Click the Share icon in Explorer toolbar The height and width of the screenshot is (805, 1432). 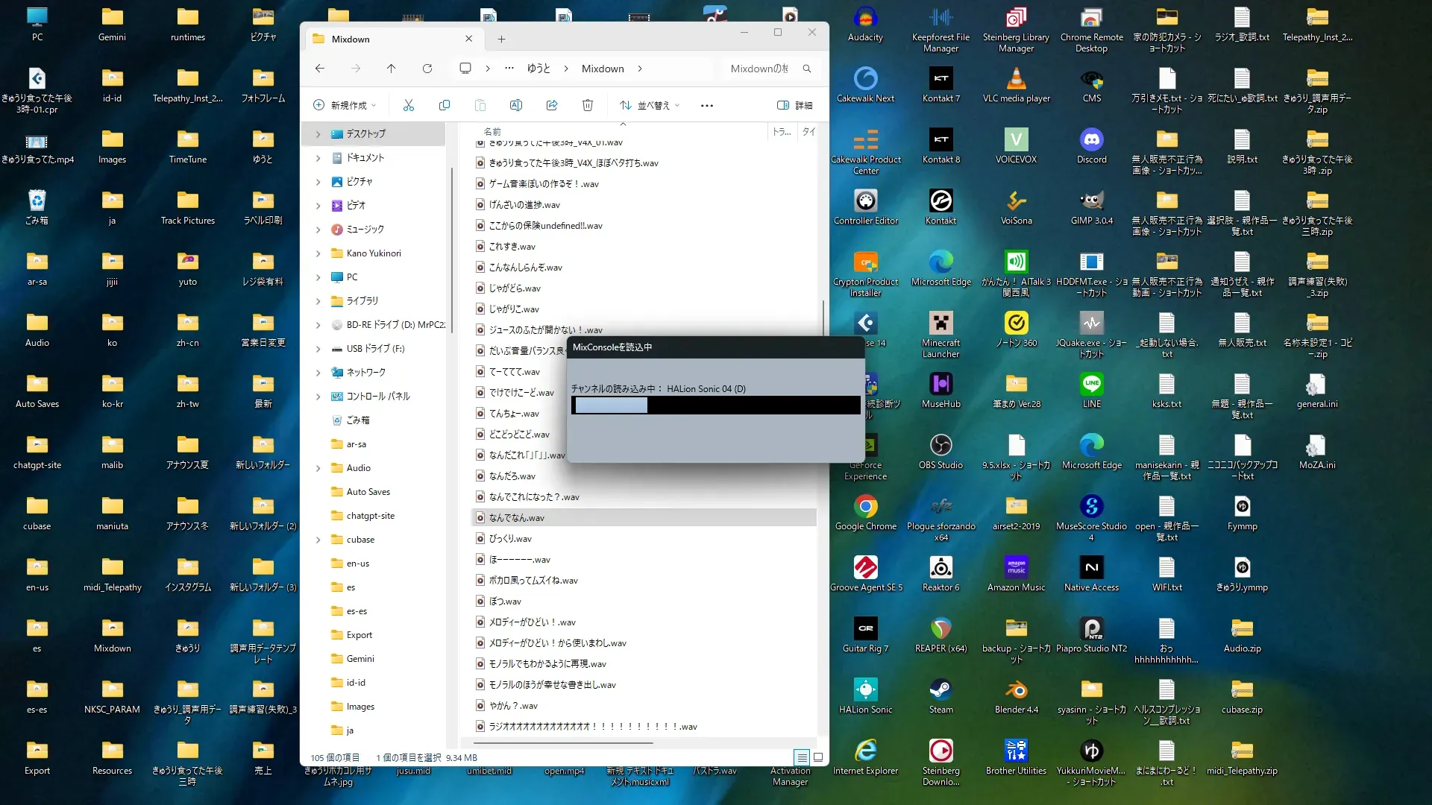coord(552,105)
